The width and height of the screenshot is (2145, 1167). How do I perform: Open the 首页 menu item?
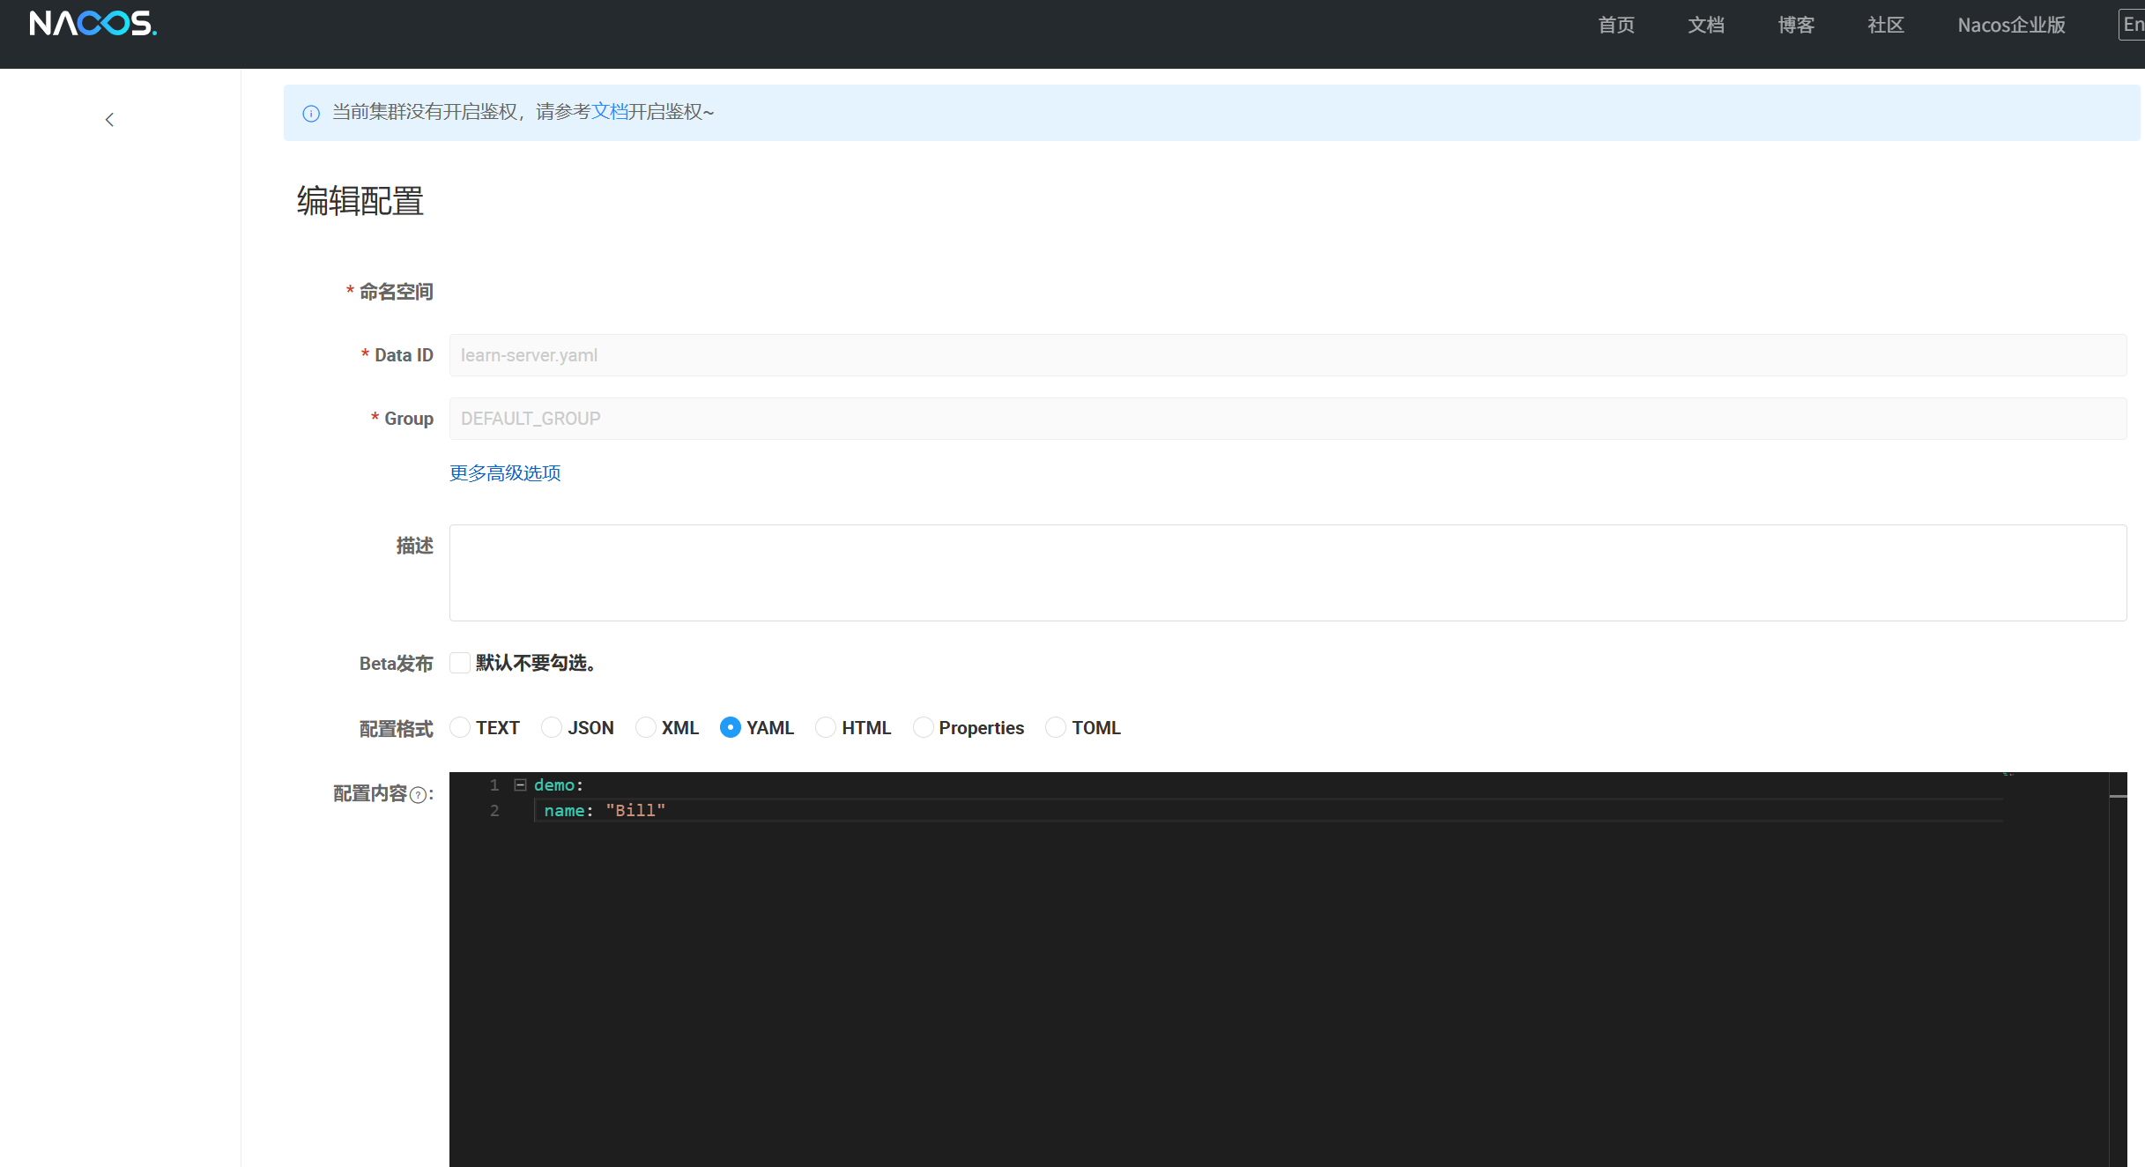(x=1616, y=25)
